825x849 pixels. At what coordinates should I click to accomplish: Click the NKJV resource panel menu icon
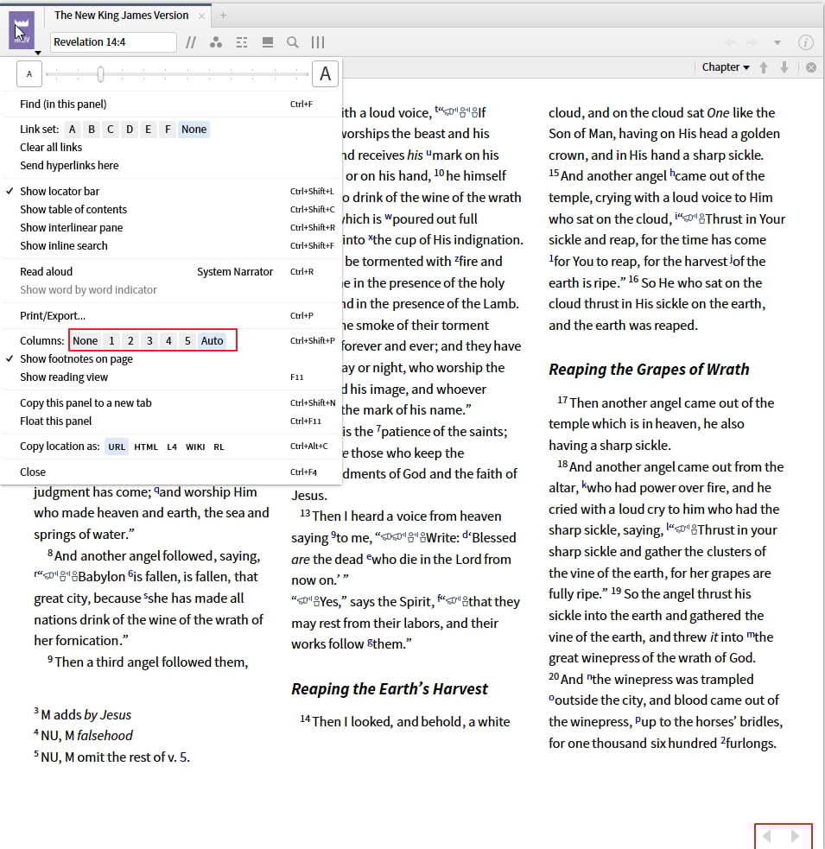(x=22, y=29)
